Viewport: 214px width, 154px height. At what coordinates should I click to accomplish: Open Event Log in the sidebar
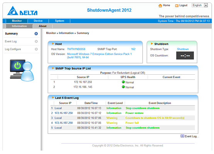(x=11, y=42)
